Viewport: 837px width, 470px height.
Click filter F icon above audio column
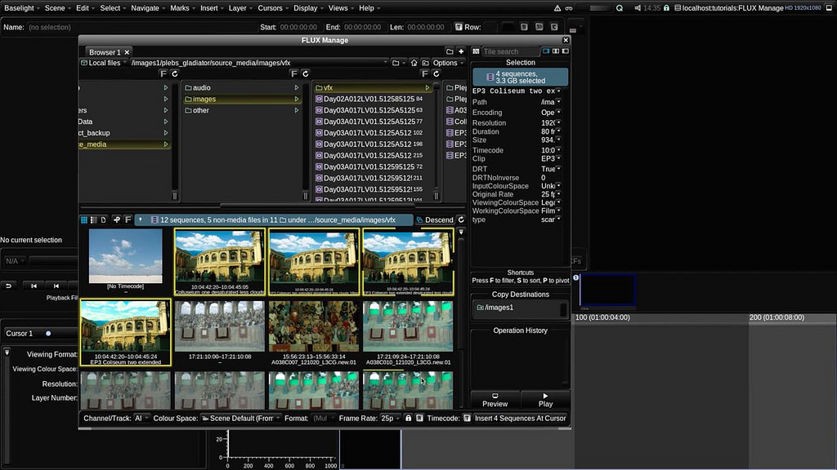click(293, 73)
